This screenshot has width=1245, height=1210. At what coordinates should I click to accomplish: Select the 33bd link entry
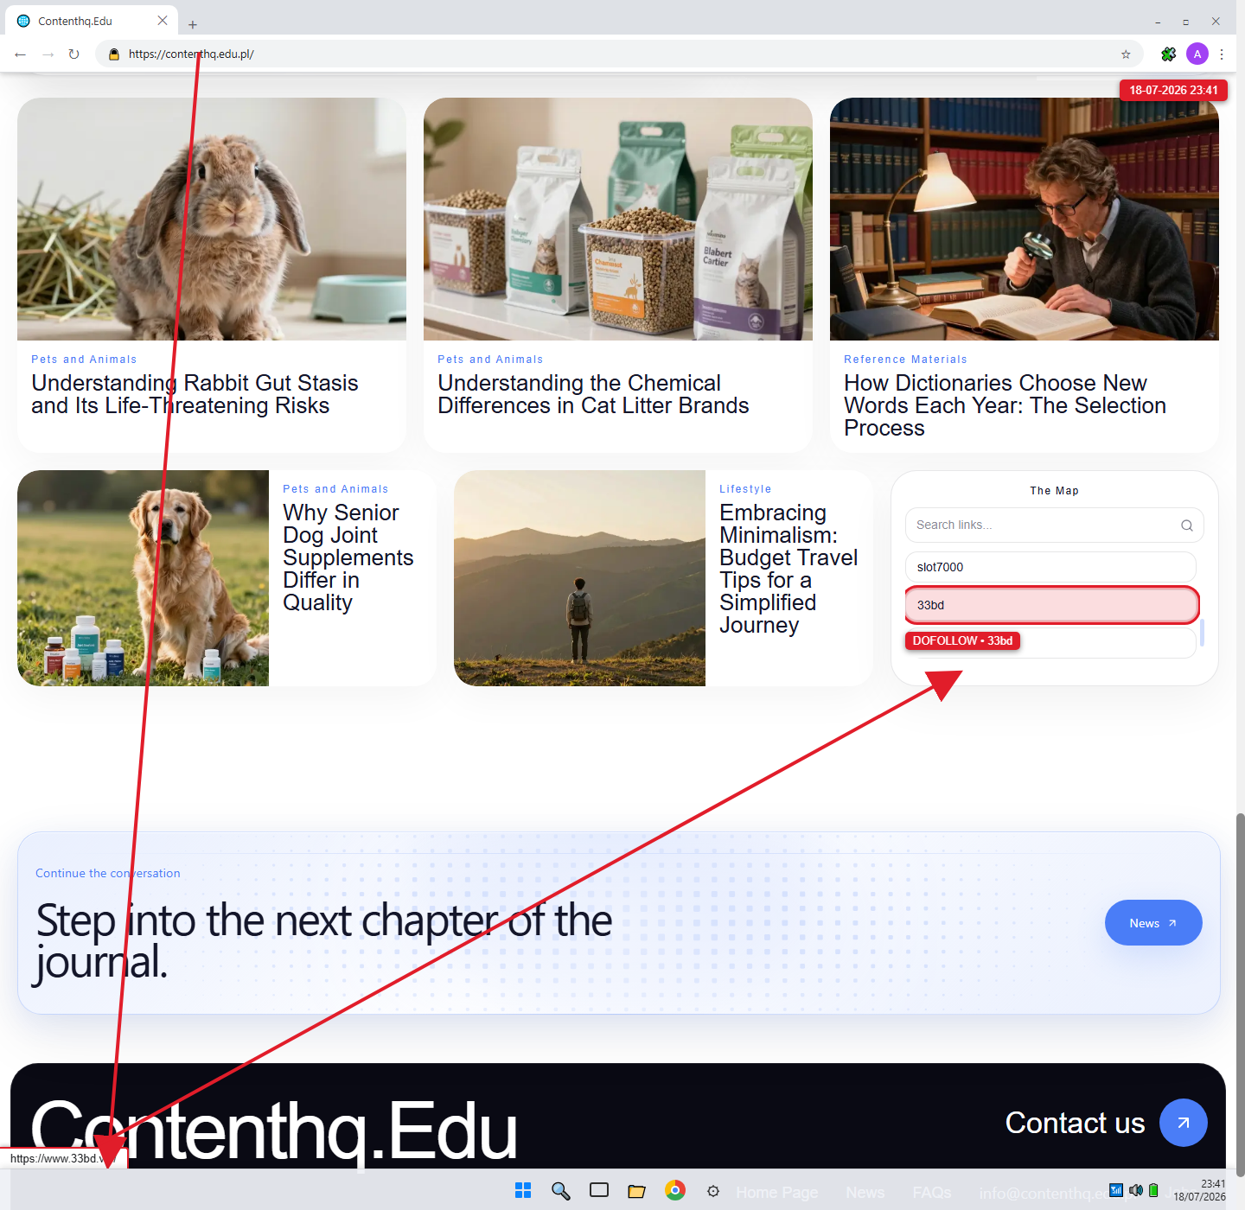[x=1051, y=605]
